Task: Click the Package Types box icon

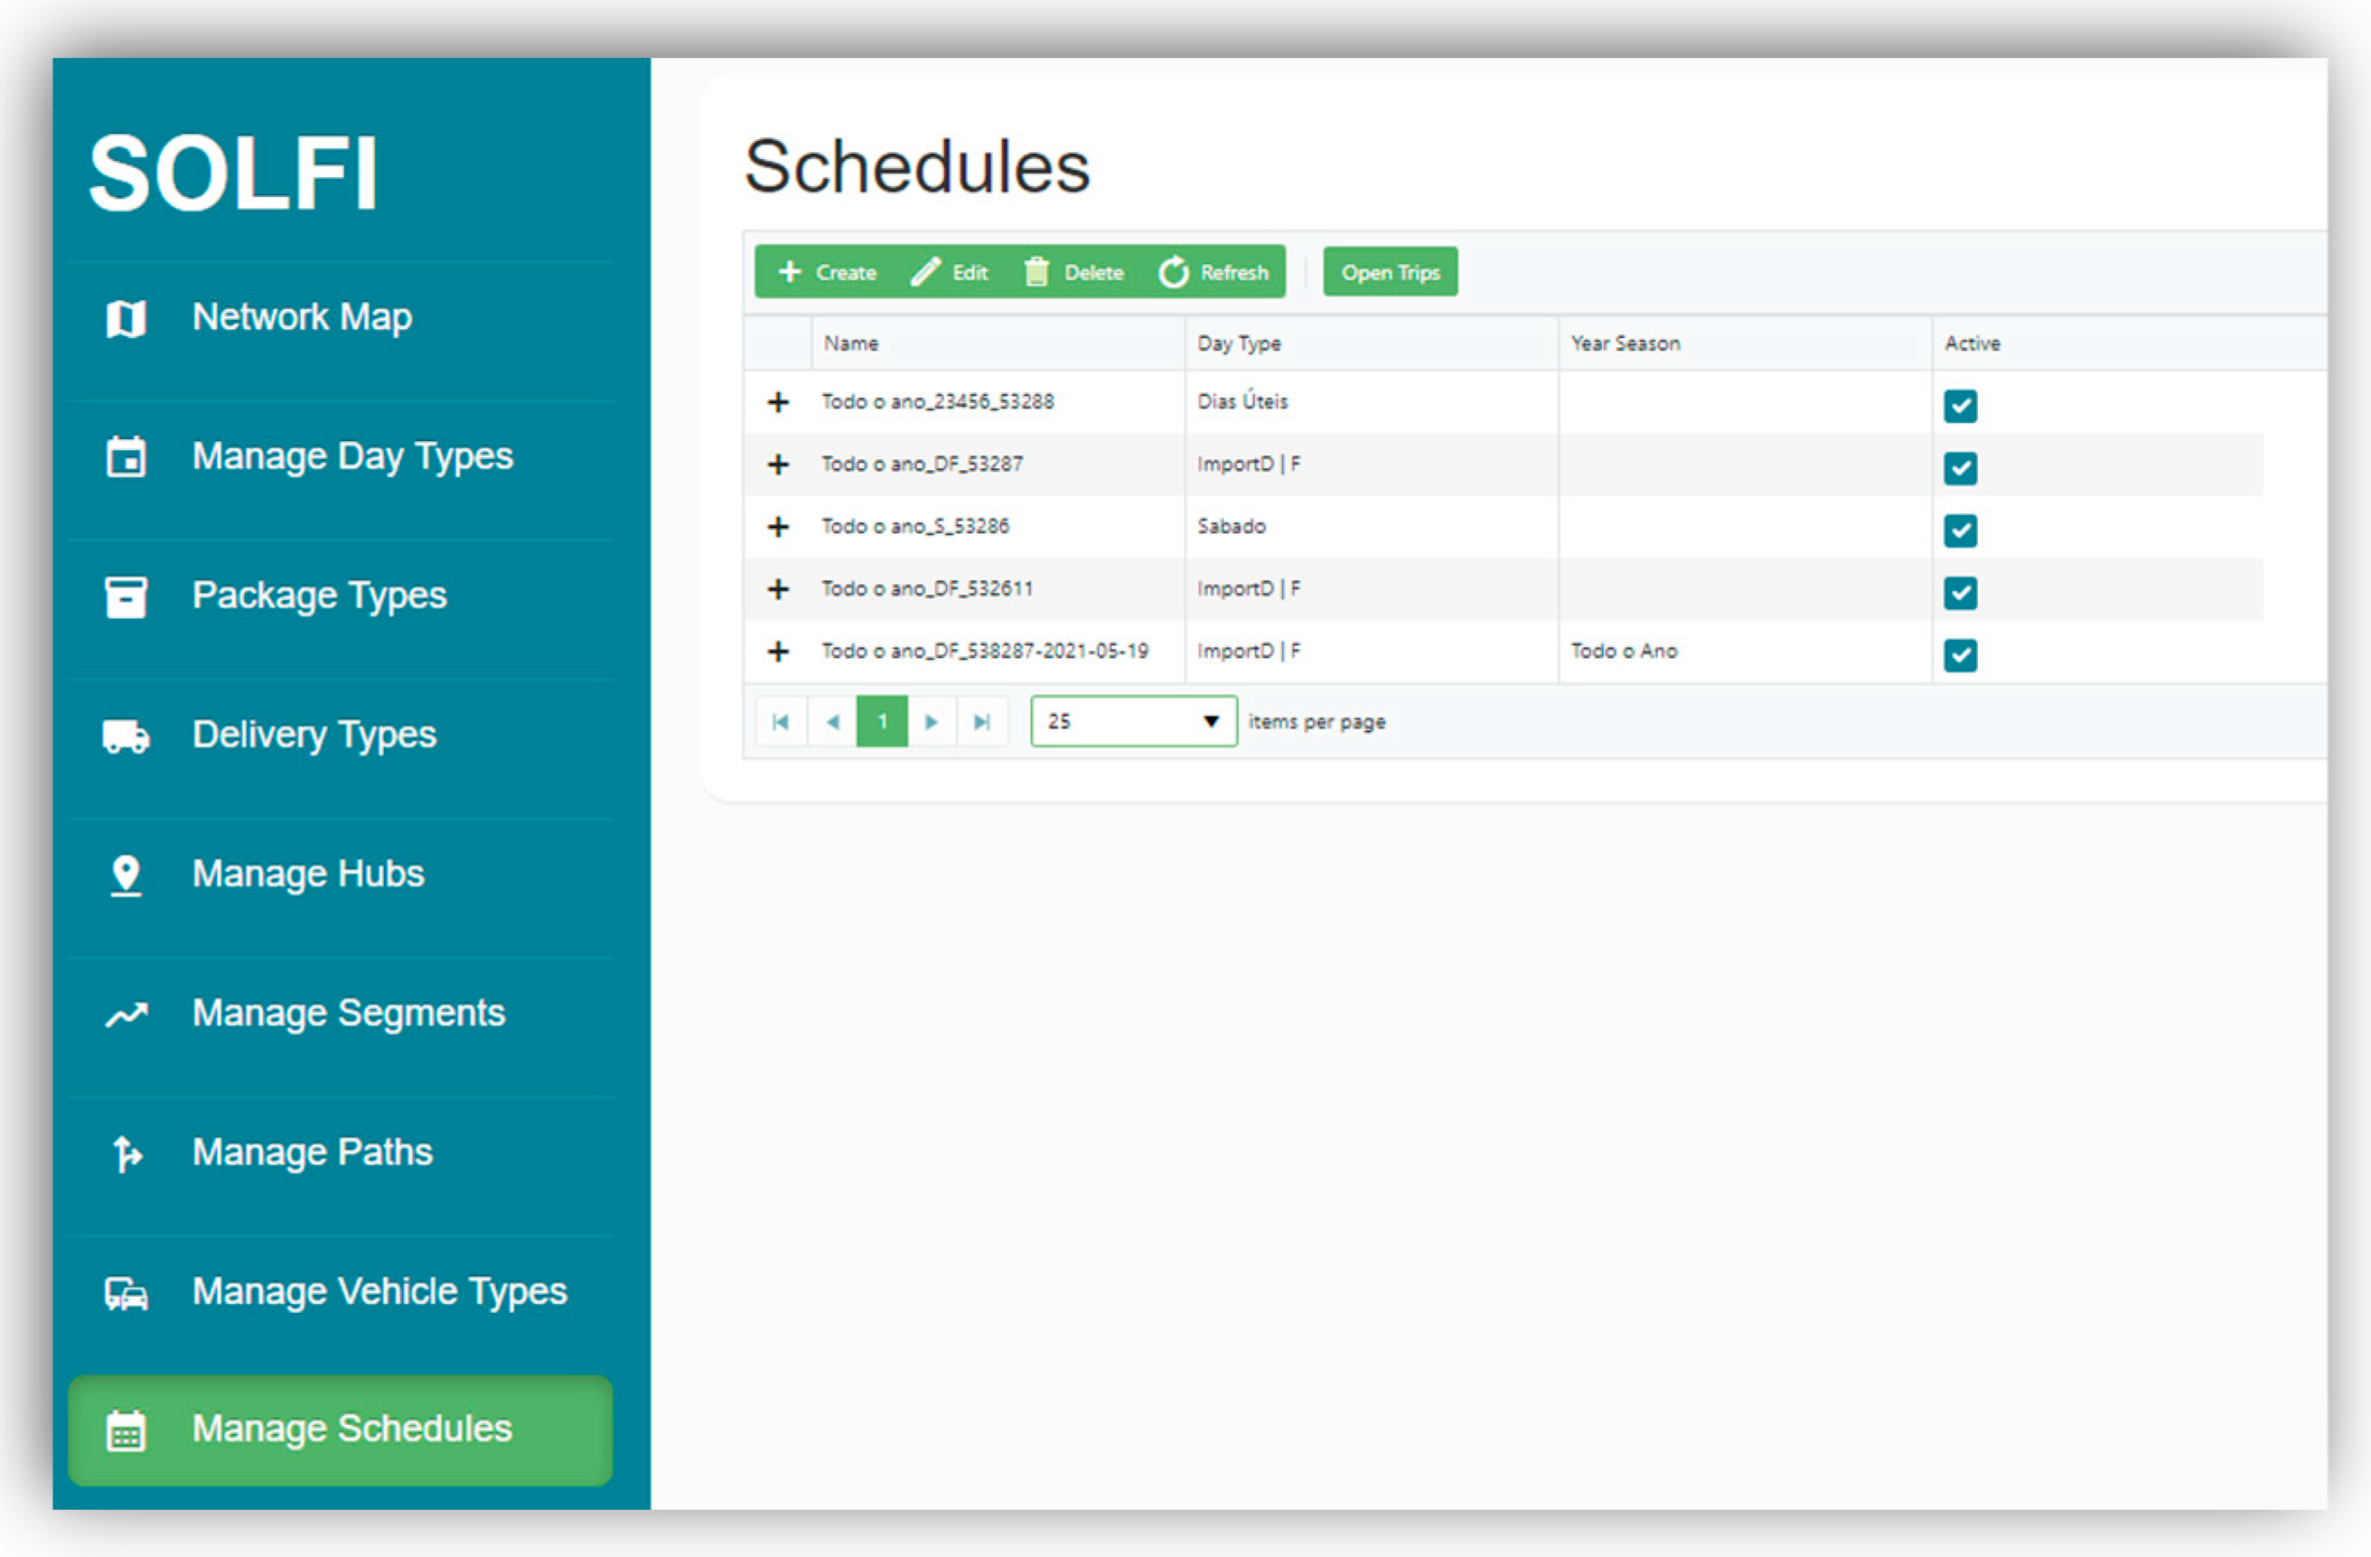Action: [126, 596]
